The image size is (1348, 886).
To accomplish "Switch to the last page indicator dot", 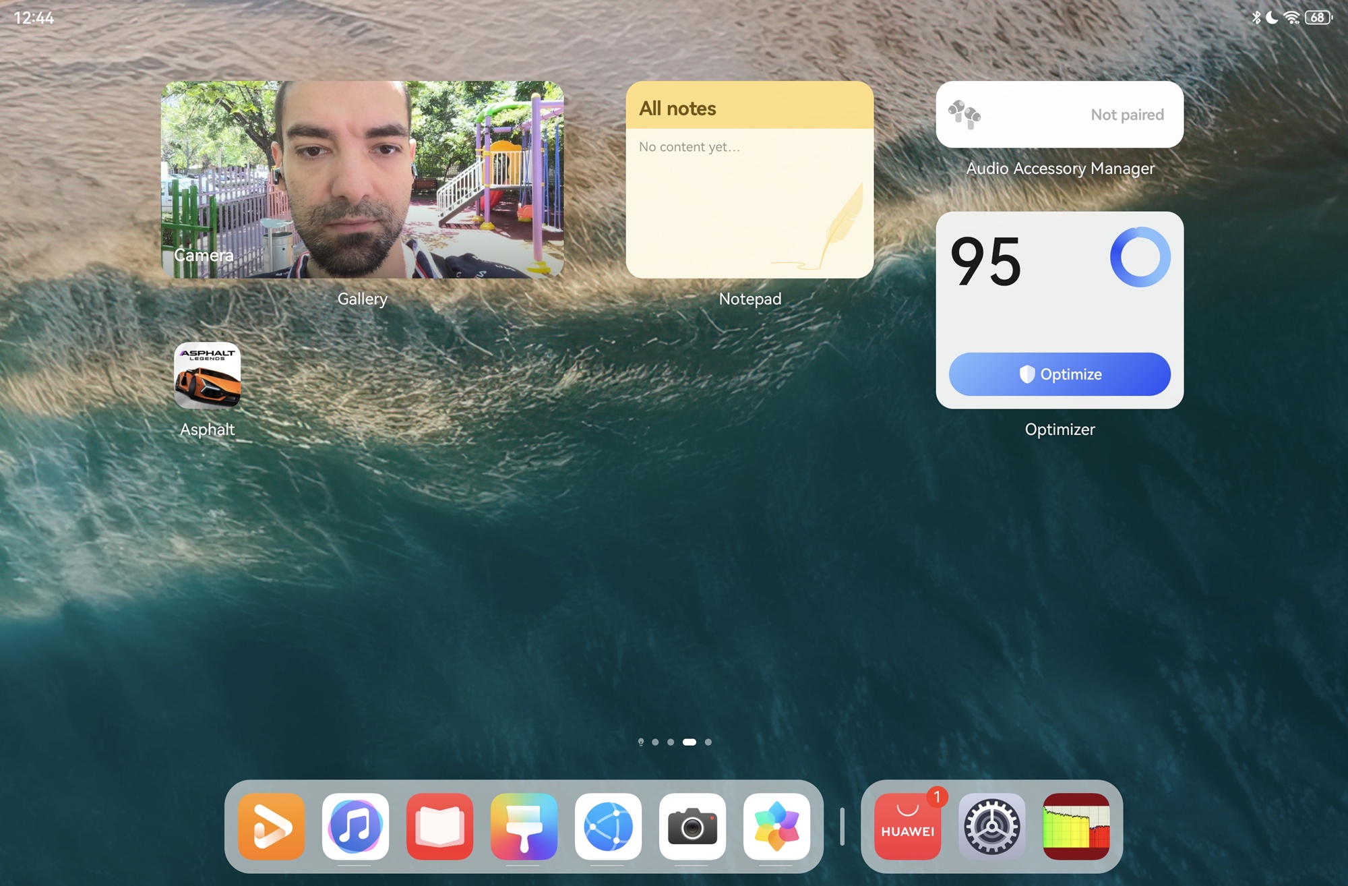I will [x=708, y=742].
